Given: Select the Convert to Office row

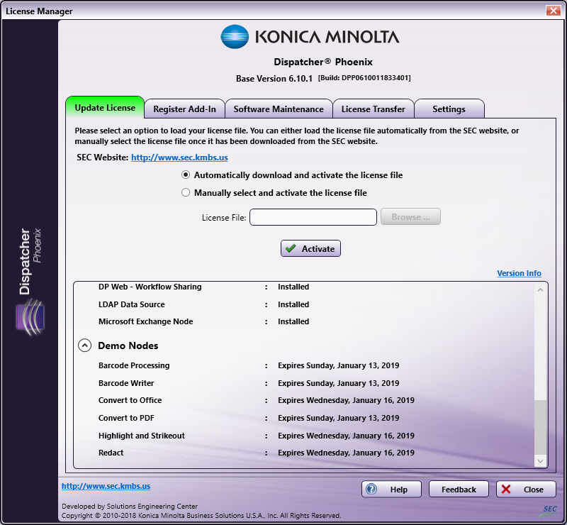Looking at the screenshot, I should point(257,400).
